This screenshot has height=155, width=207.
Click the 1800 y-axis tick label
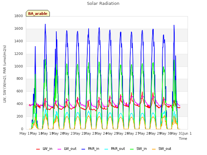point(19,16)
